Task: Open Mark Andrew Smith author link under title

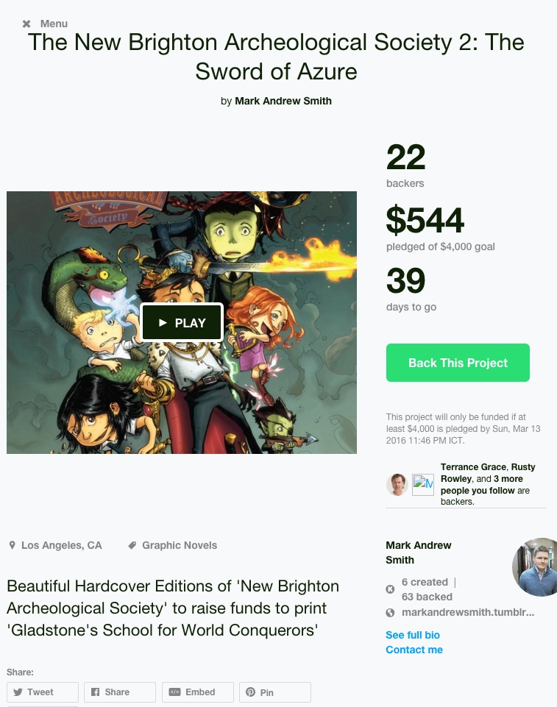Action: point(283,101)
